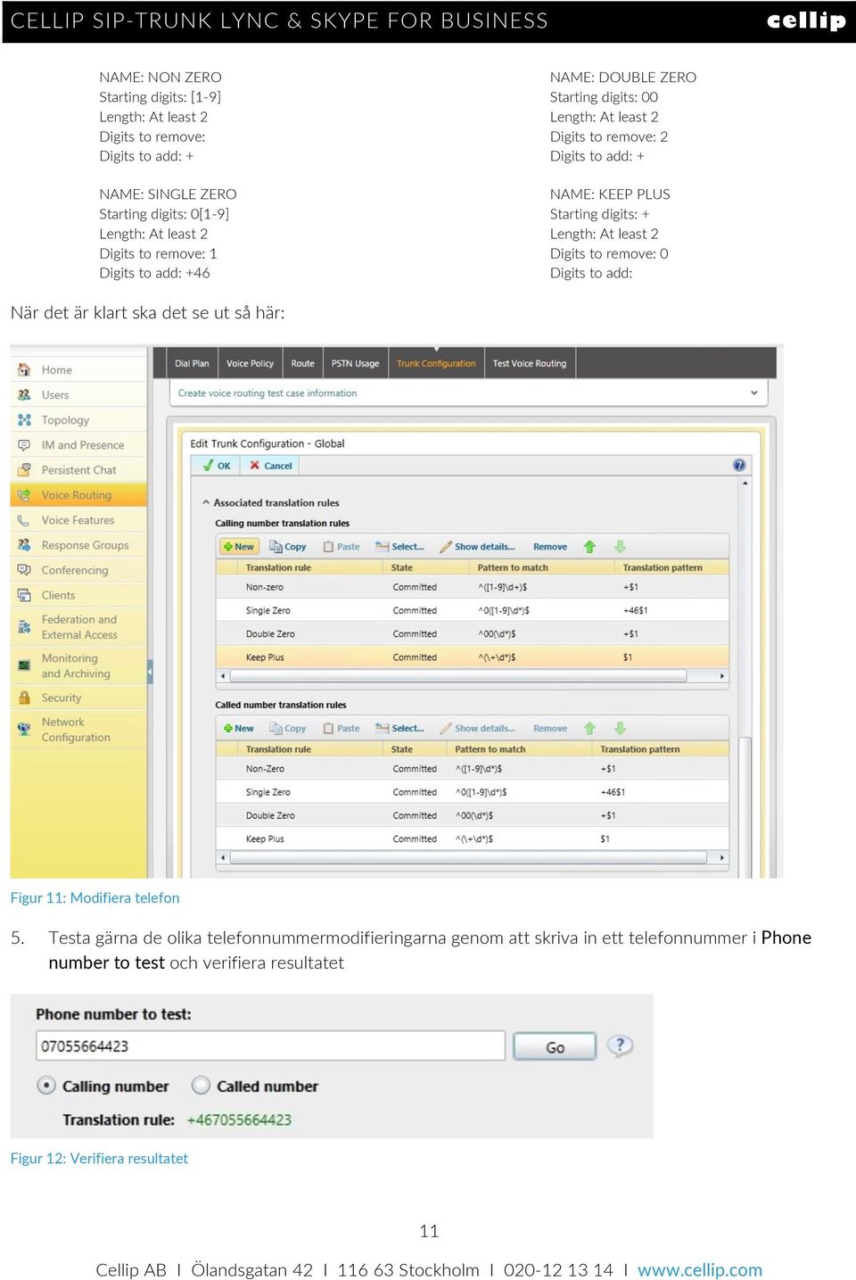Switch to the Voice Policy tab
The image size is (856, 1280).
point(250,363)
